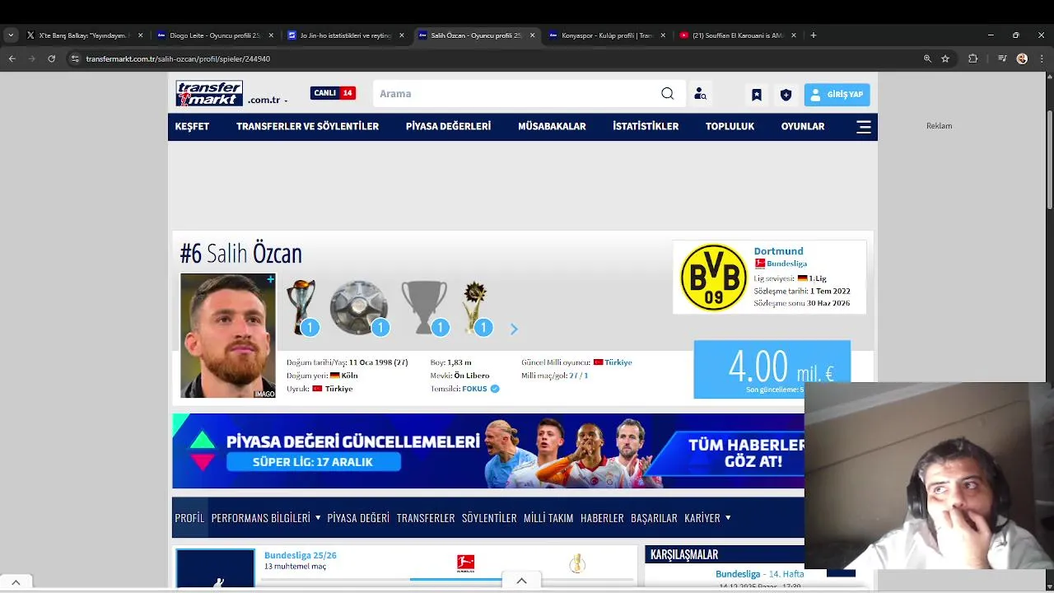This screenshot has height=593, width=1054.
Task: Click the first trophy cup icon
Action: click(x=301, y=307)
